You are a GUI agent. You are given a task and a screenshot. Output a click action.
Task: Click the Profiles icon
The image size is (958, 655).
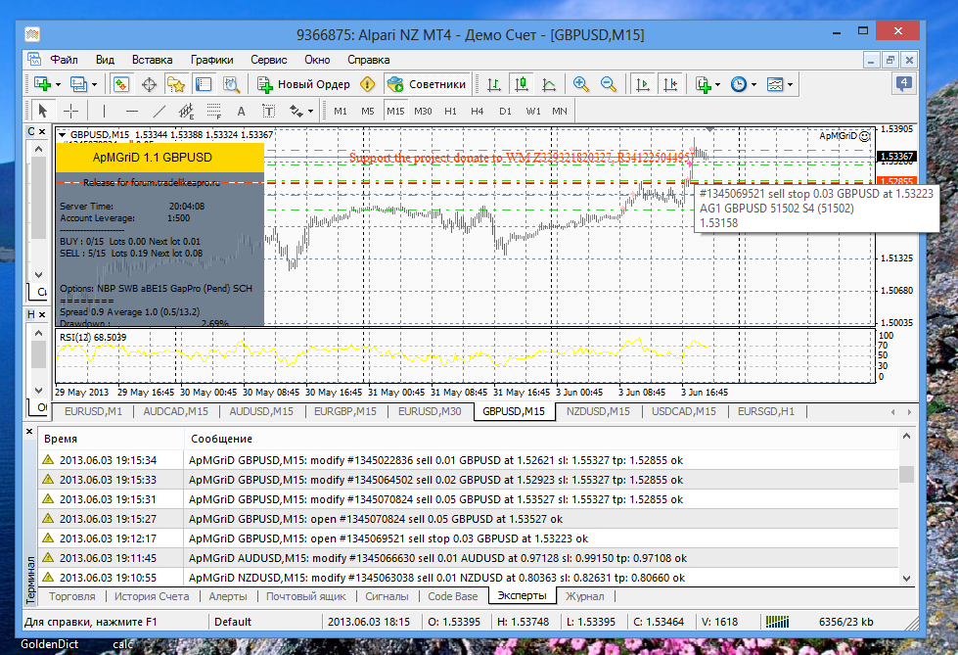click(79, 84)
